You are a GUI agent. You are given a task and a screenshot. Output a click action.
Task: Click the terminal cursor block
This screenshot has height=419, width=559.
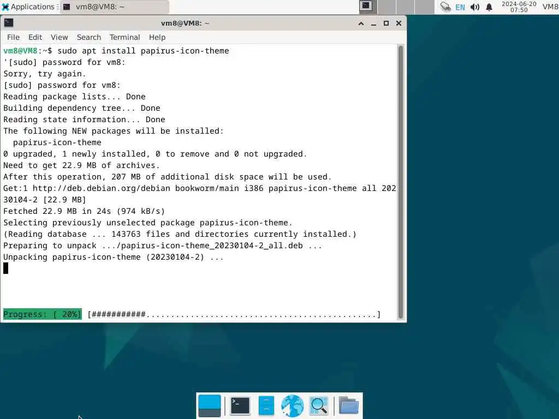pyautogui.click(x=5, y=268)
